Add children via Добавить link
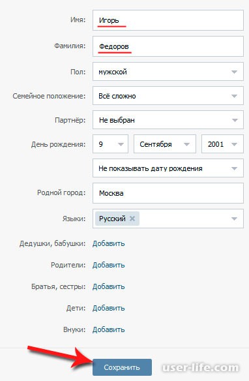The image size is (249, 381). point(108,308)
